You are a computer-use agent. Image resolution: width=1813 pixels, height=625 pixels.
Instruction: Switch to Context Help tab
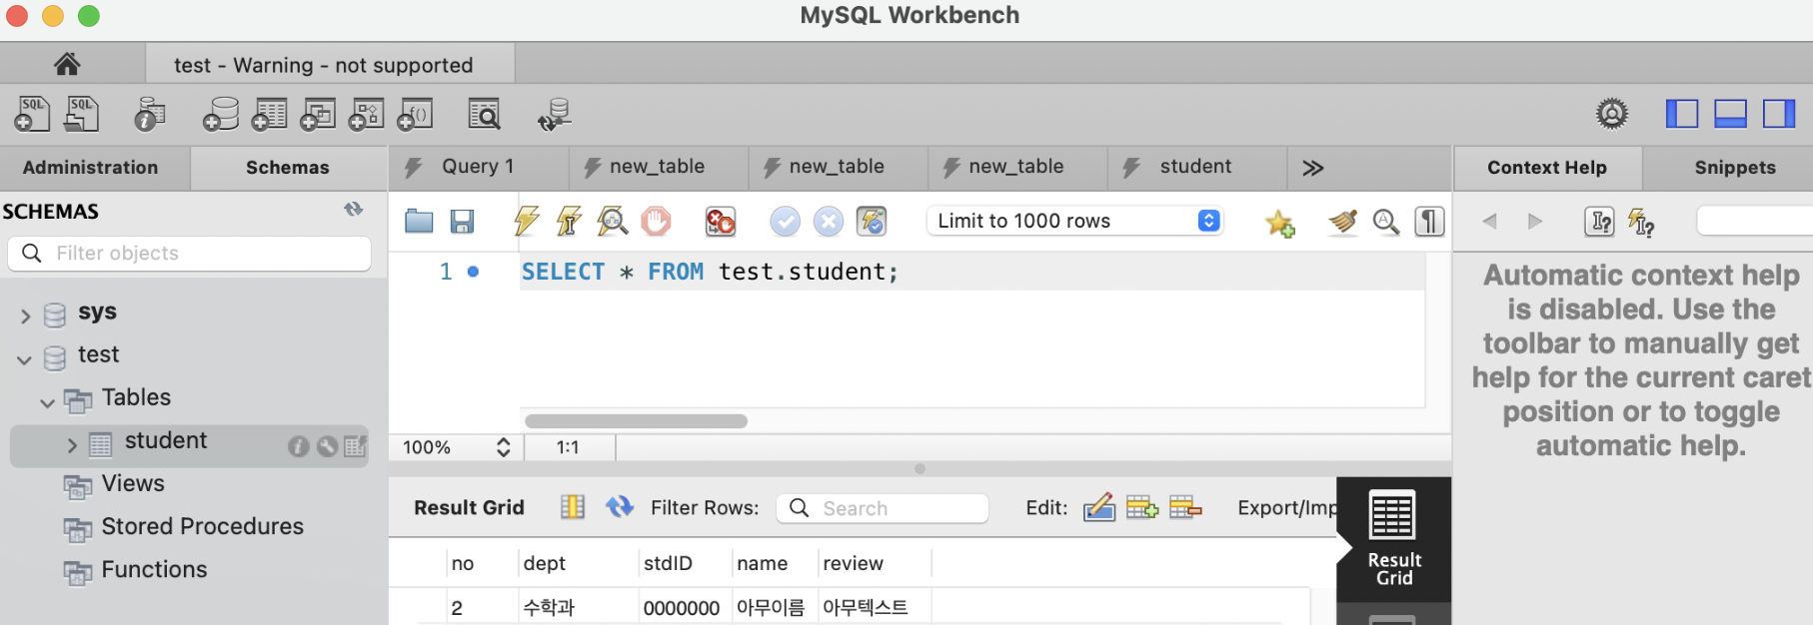1547,168
